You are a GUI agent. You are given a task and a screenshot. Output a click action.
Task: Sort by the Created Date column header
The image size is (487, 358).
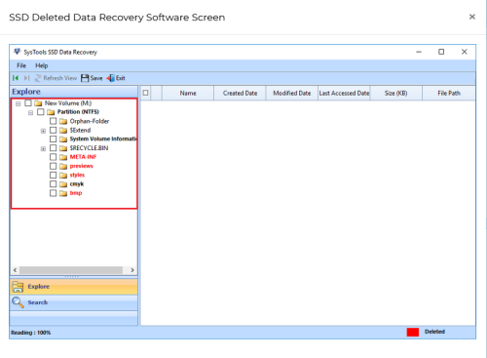click(x=240, y=93)
